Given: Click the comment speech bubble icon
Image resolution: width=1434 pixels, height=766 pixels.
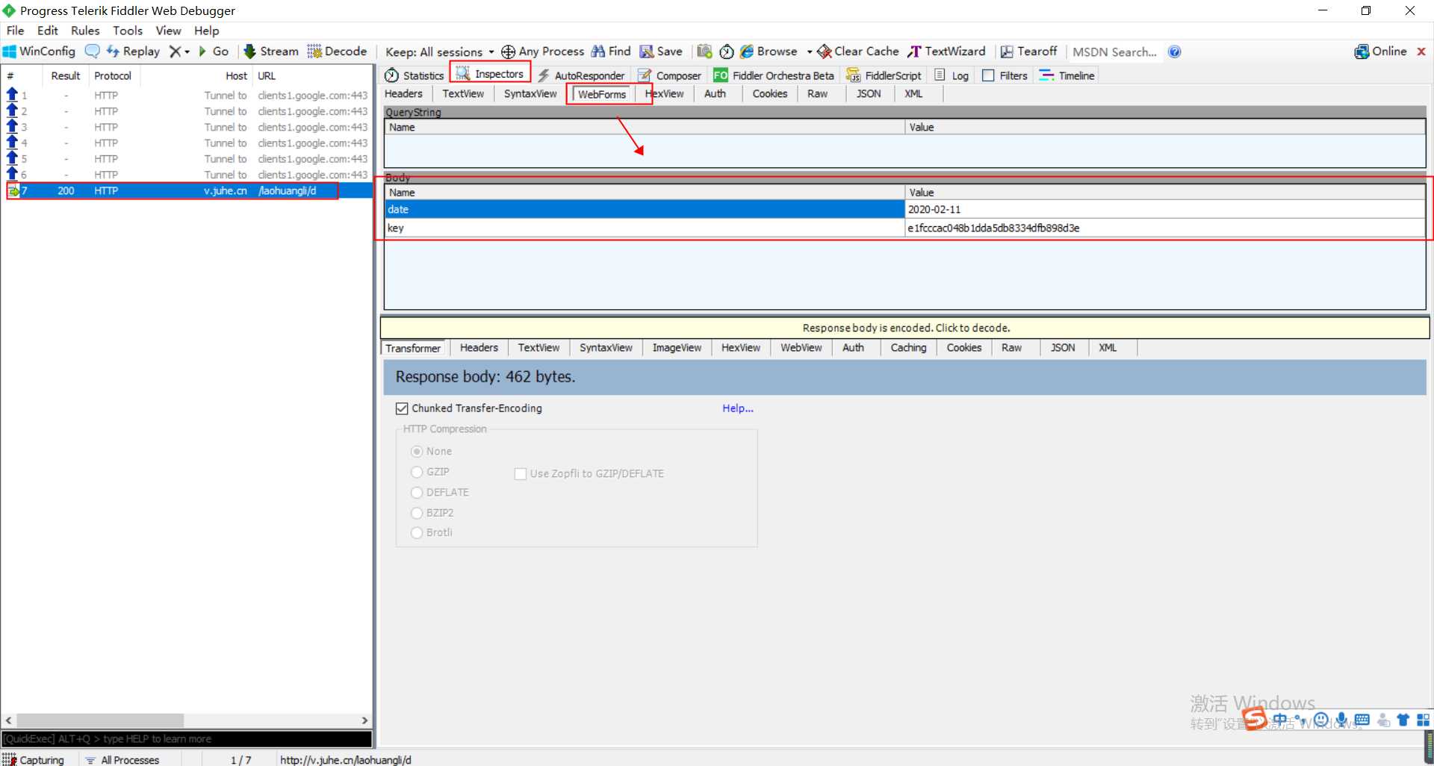Looking at the screenshot, I should [x=93, y=52].
